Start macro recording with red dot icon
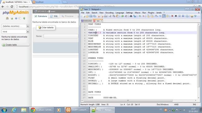Viewport: 202px width, 113px height. [x=172, y=16]
